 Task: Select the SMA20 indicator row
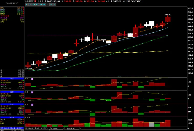(x=12, y=12)
